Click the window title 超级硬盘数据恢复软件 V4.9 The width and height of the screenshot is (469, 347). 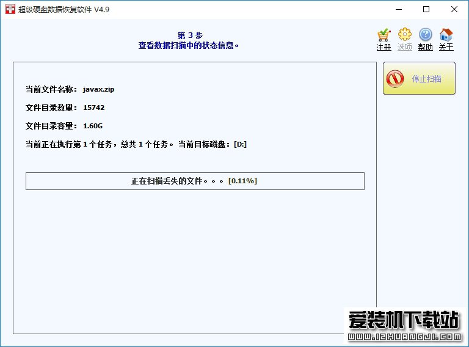pos(64,10)
